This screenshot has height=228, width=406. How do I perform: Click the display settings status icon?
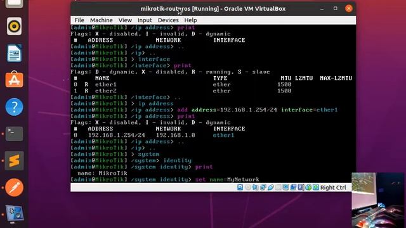tap(285, 187)
